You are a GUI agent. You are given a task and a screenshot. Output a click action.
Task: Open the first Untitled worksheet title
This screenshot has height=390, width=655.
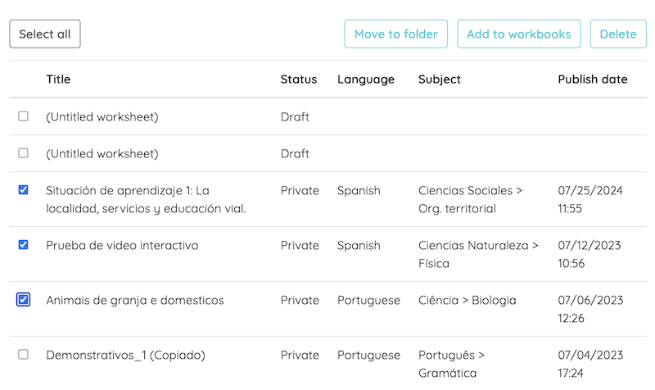coord(102,116)
